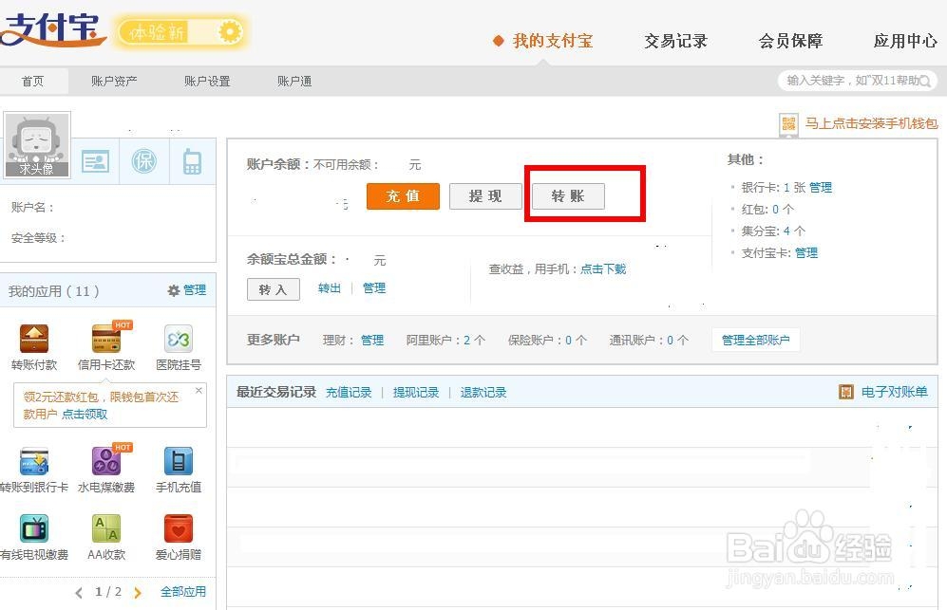Click the 转入 button under 余额宝
This screenshot has width=947, height=610.
tap(274, 289)
